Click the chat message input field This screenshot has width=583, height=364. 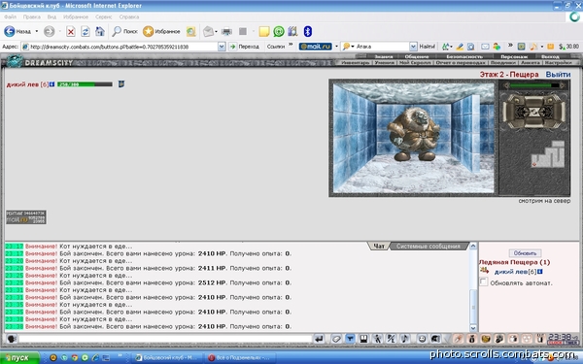[x=165, y=339]
